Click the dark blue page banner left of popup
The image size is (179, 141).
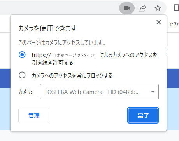pyautogui.click(x=5, y=78)
